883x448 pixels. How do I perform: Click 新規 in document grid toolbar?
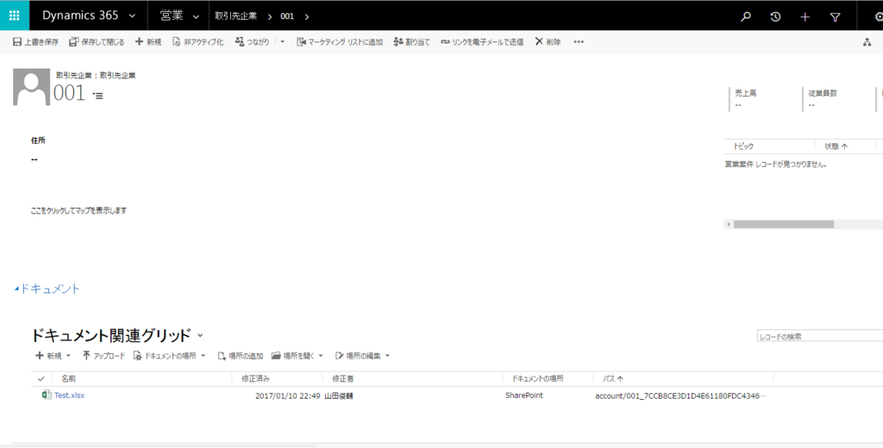(53, 356)
